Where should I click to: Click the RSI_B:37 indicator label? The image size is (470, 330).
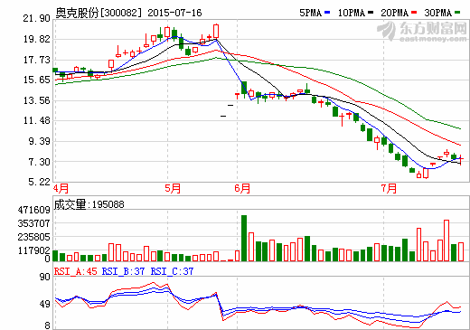point(124,271)
